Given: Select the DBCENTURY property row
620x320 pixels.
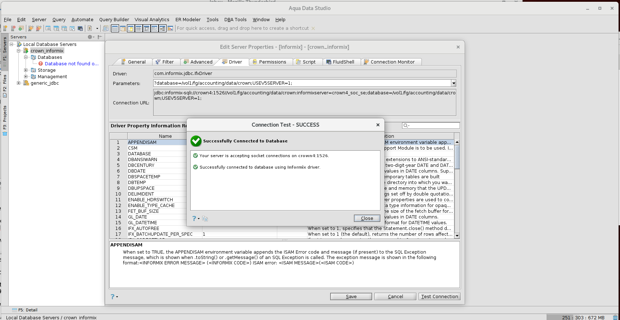Looking at the screenshot, I should pyautogui.click(x=282, y=165).
